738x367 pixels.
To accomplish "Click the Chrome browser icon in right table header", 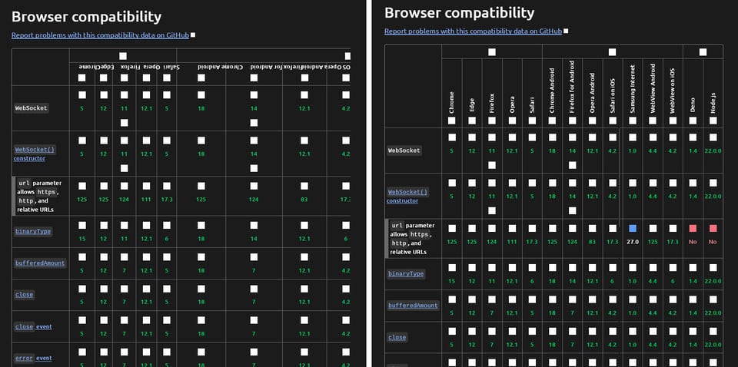I will coord(452,121).
